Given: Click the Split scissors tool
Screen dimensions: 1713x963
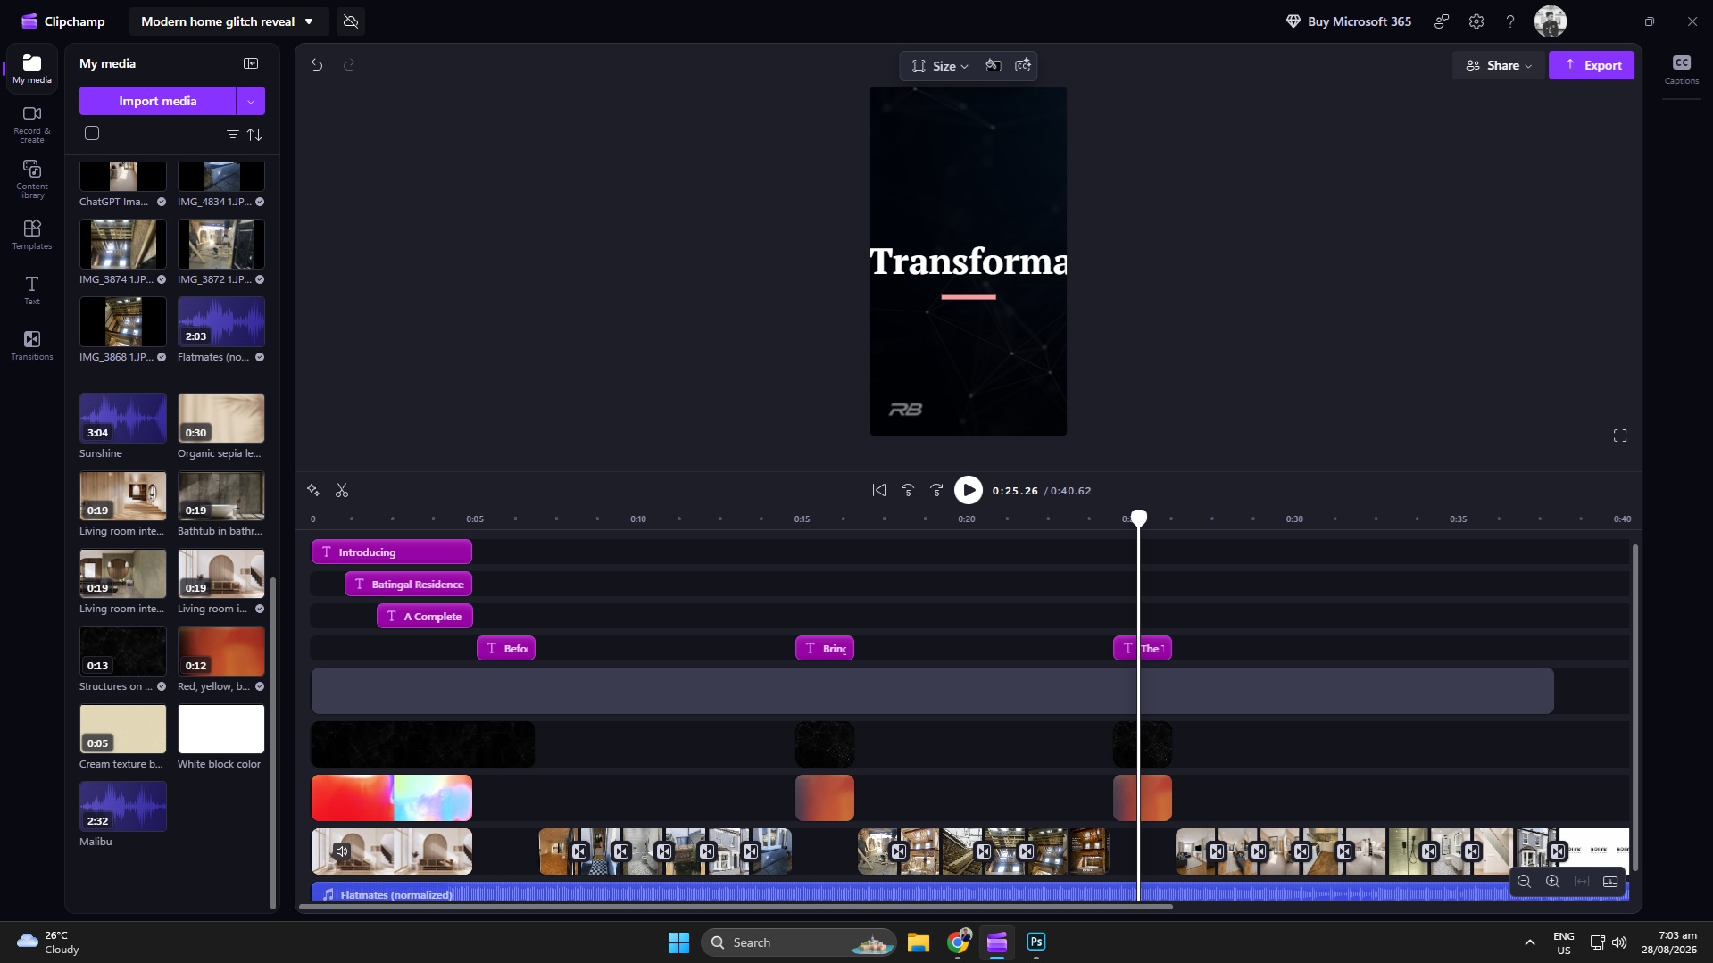Looking at the screenshot, I should (x=342, y=491).
